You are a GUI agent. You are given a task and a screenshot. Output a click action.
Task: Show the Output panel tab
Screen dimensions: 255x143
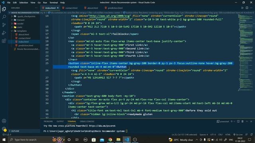[x=60, y=121]
